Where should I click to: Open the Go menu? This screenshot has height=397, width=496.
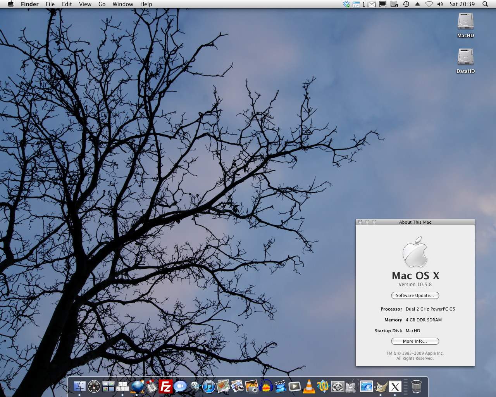click(x=102, y=4)
